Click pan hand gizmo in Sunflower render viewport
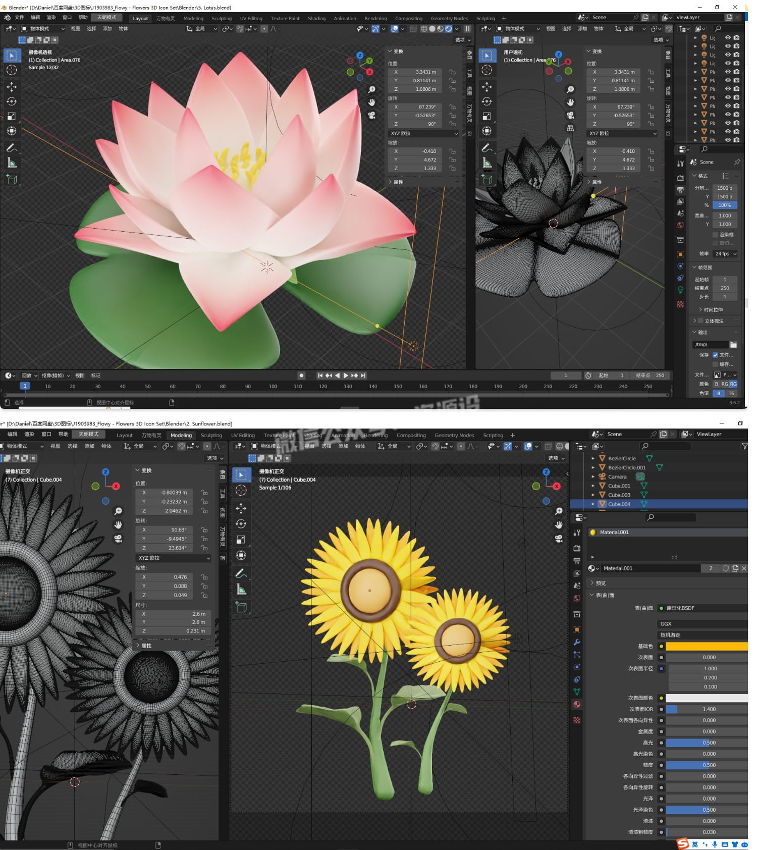The image size is (757, 850). click(559, 525)
